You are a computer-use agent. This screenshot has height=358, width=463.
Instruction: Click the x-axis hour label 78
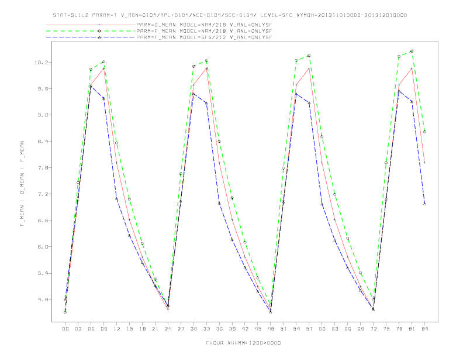pos(399,329)
